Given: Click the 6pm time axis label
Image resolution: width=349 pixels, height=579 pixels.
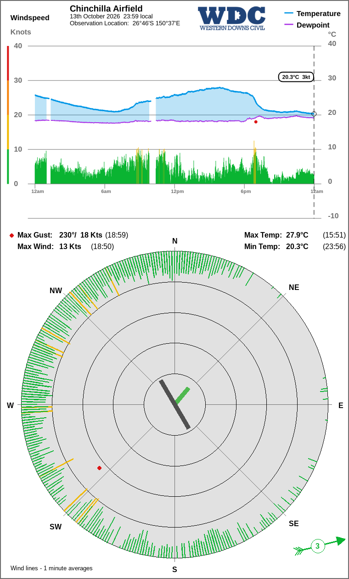Looking at the screenshot, I should pos(246,191).
